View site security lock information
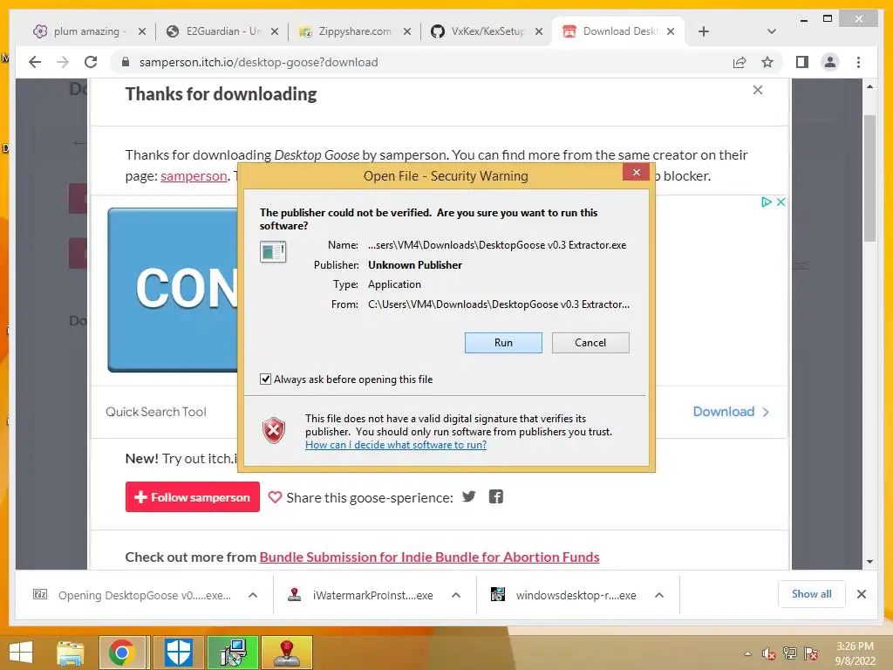 [x=126, y=62]
